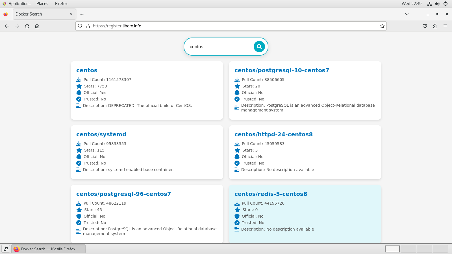Open the centos/systemd title link
This screenshot has height=254, width=452.
pyautogui.click(x=101, y=134)
